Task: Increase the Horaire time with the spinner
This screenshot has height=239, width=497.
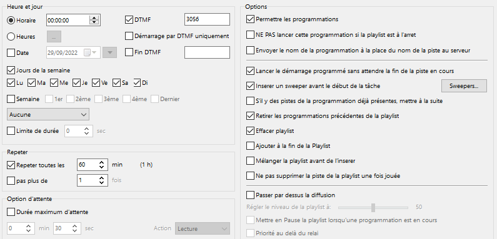Action: tap(94, 18)
